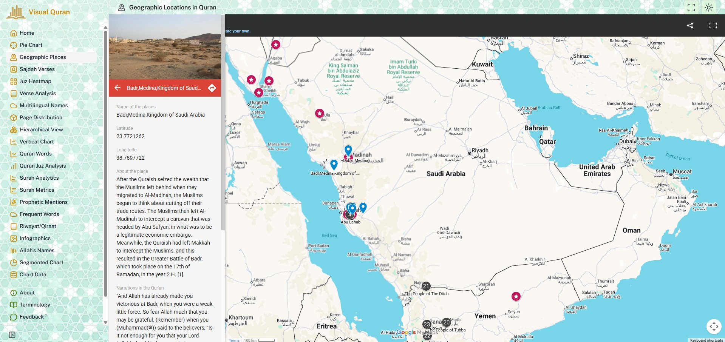
Task: Click the directions diamond icon
Action: pos(212,88)
